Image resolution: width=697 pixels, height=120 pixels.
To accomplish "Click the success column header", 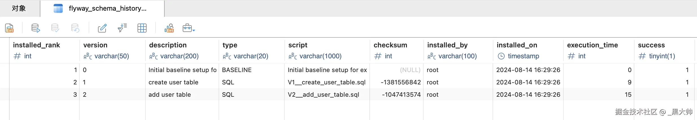I will pyautogui.click(x=651, y=45).
